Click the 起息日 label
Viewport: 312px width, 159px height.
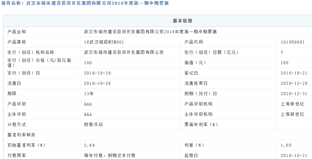tap(191, 156)
